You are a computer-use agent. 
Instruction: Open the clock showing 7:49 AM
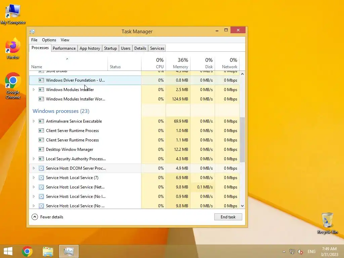[x=329, y=252]
